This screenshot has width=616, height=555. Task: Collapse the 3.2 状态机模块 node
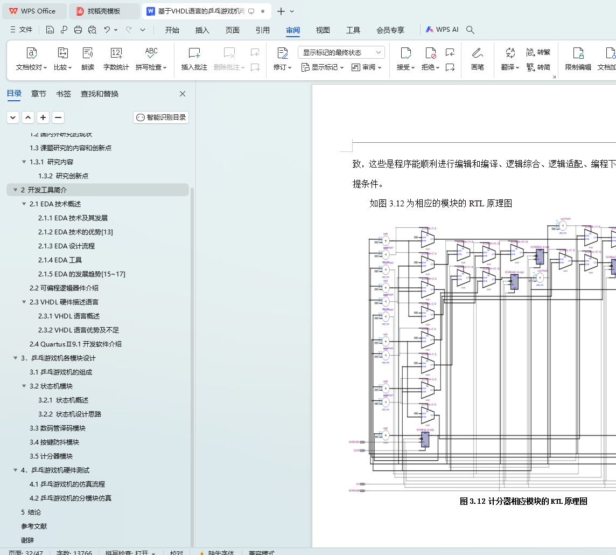(24, 386)
